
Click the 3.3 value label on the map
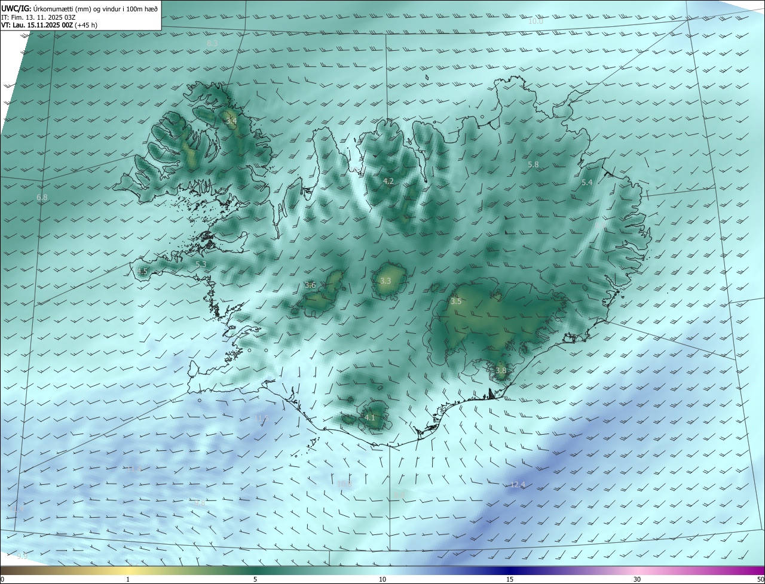[x=385, y=281]
